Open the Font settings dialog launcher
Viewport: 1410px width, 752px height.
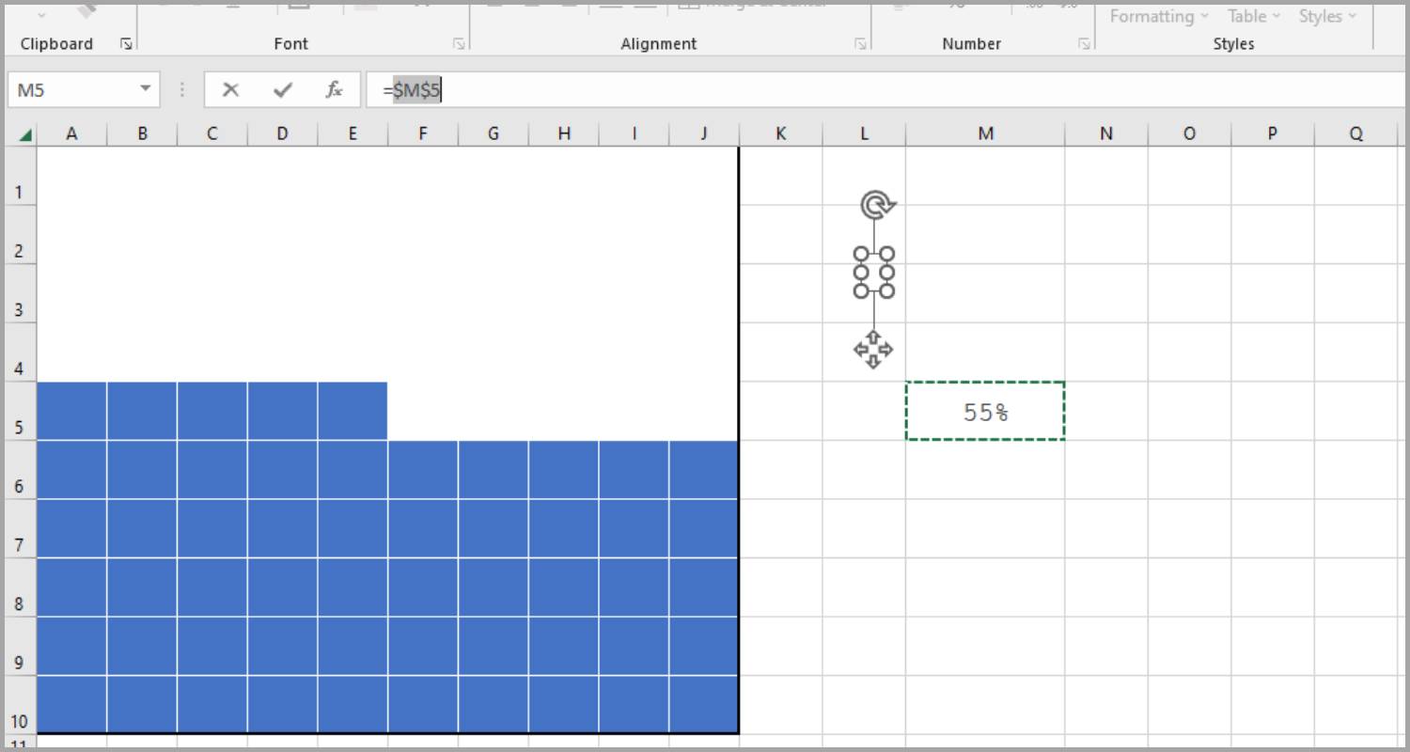(x=459, y=43)
